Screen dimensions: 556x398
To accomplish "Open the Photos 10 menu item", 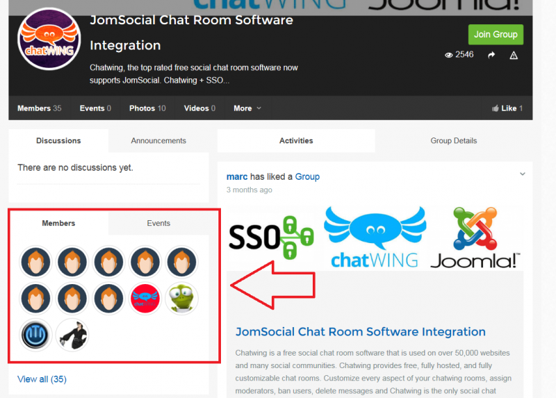I will (x=147, y=108).
